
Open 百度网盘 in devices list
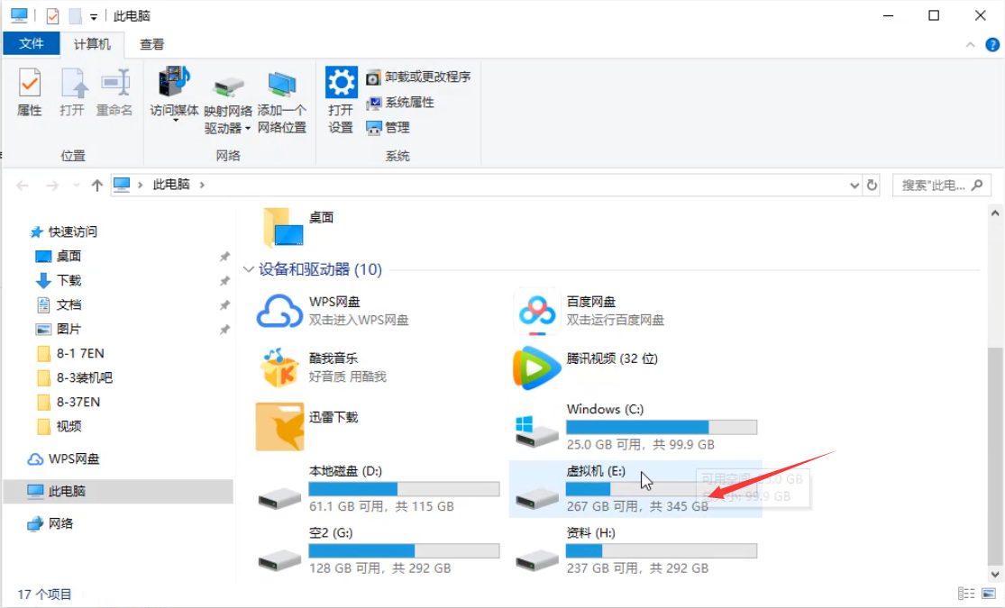click(x=537, y=311)
